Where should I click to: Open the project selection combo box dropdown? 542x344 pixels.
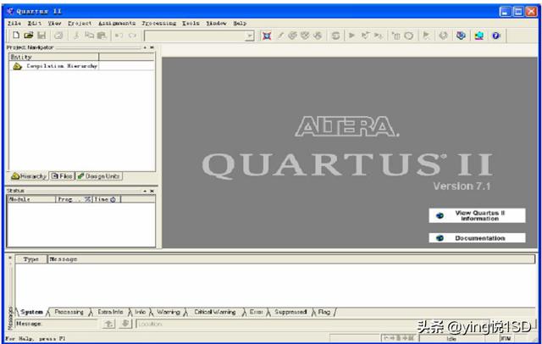pyautogui.click(x=249, y=36)
